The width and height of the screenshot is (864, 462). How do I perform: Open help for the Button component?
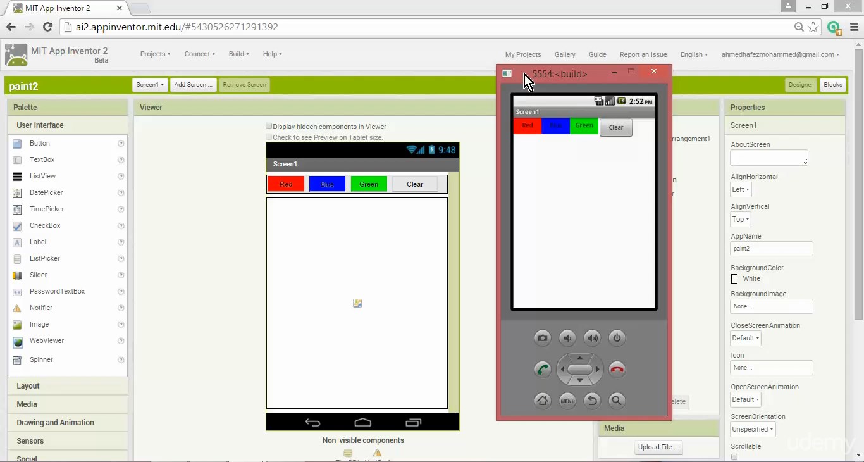121,144
